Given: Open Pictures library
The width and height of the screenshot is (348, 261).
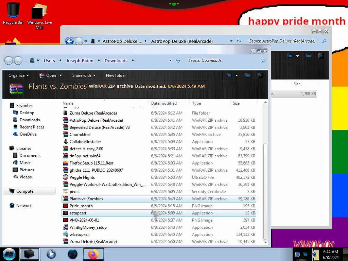Looking at the screenshot, I should [x=27, y=170].
